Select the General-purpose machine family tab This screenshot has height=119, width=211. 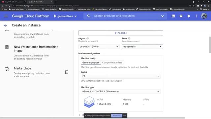point(91,62)
